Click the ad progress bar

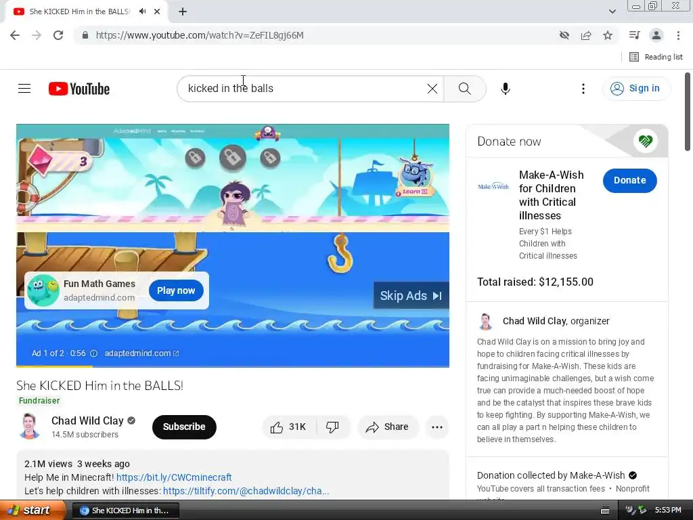[x=233, y=366]
